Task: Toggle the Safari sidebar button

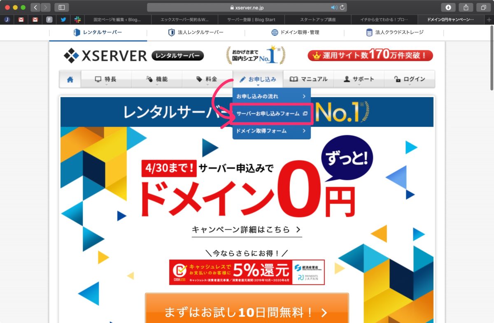Action: click(62, 7)
